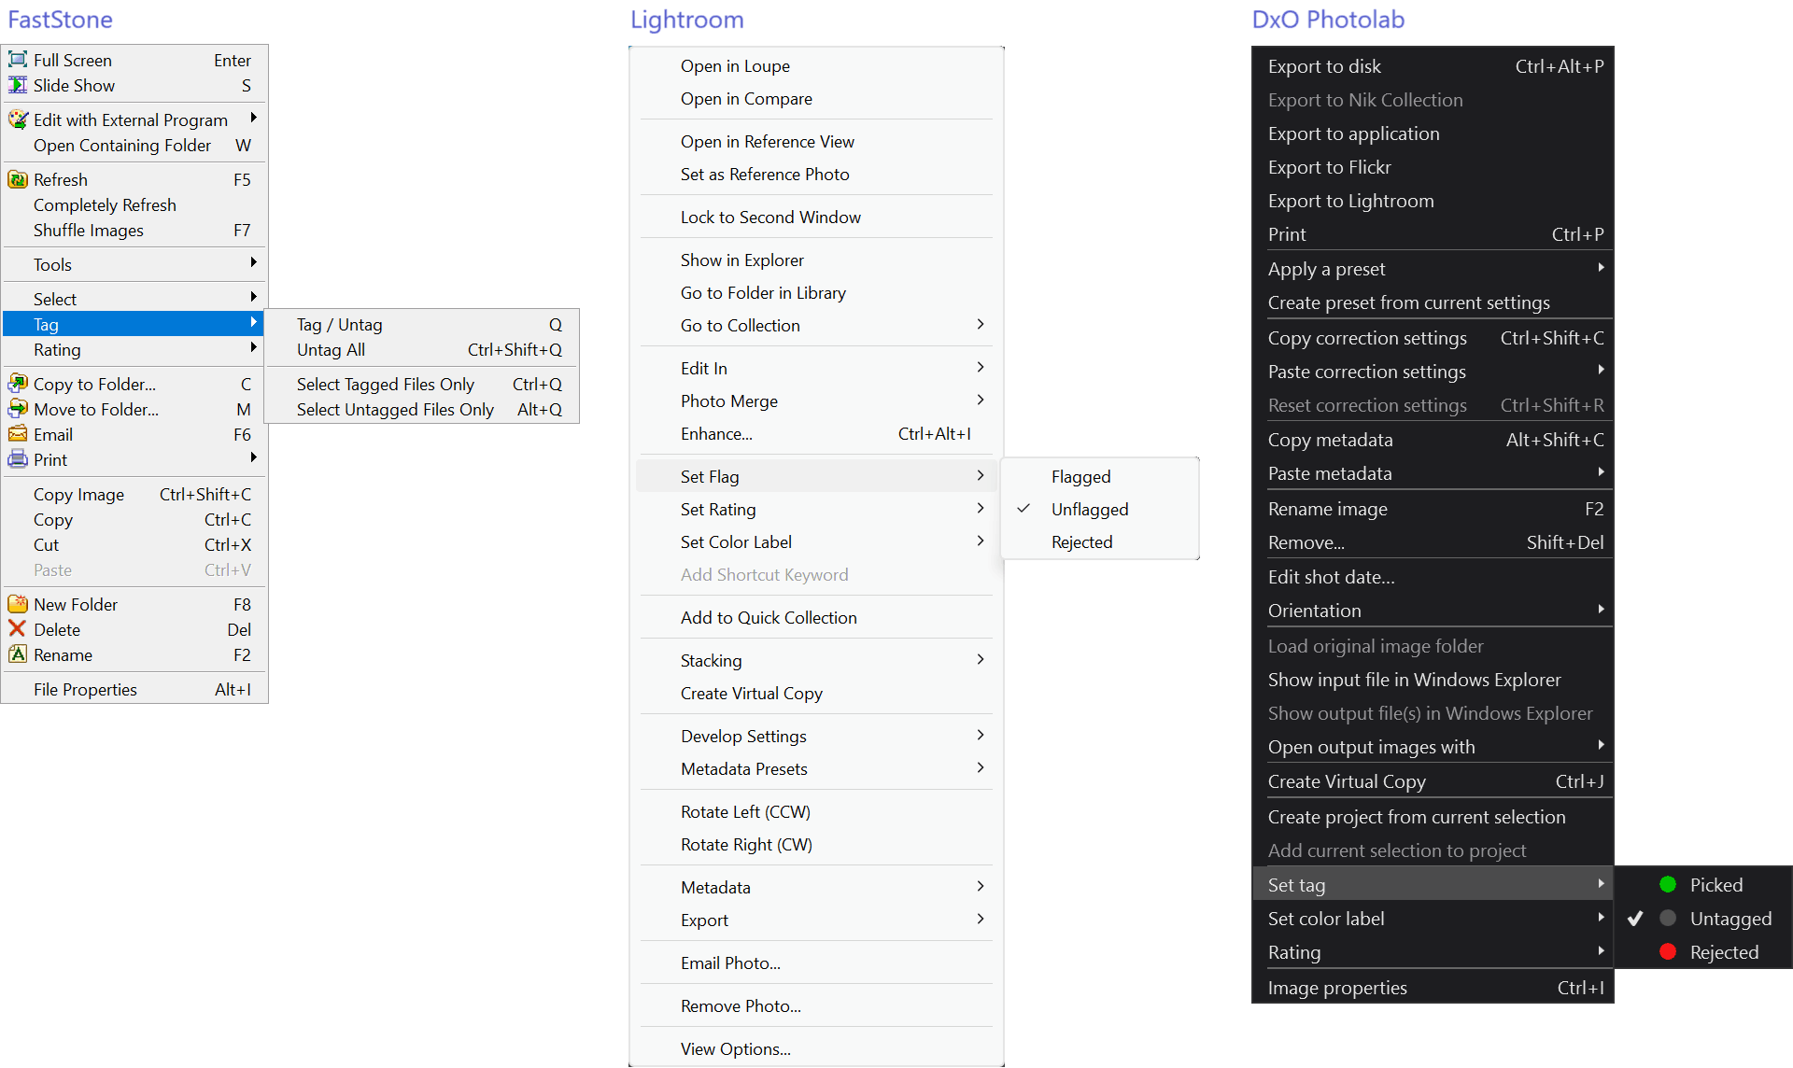Click the red Rejected tag dot

click(x=1667, y=951)
